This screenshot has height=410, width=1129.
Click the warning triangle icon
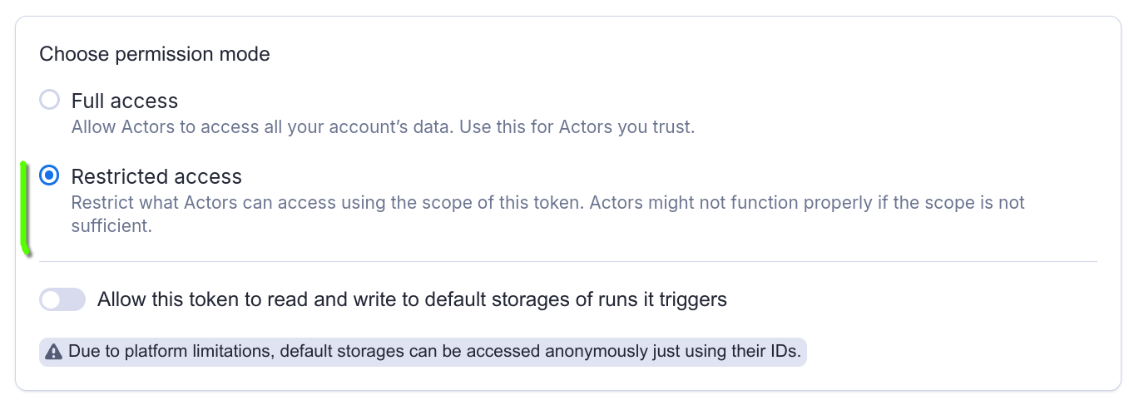(x=54, y=352)
